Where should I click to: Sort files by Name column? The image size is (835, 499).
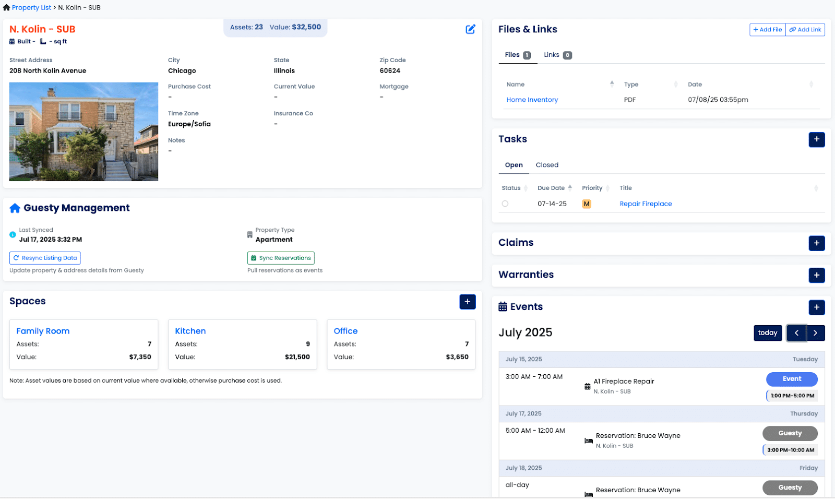click(516, 85)
